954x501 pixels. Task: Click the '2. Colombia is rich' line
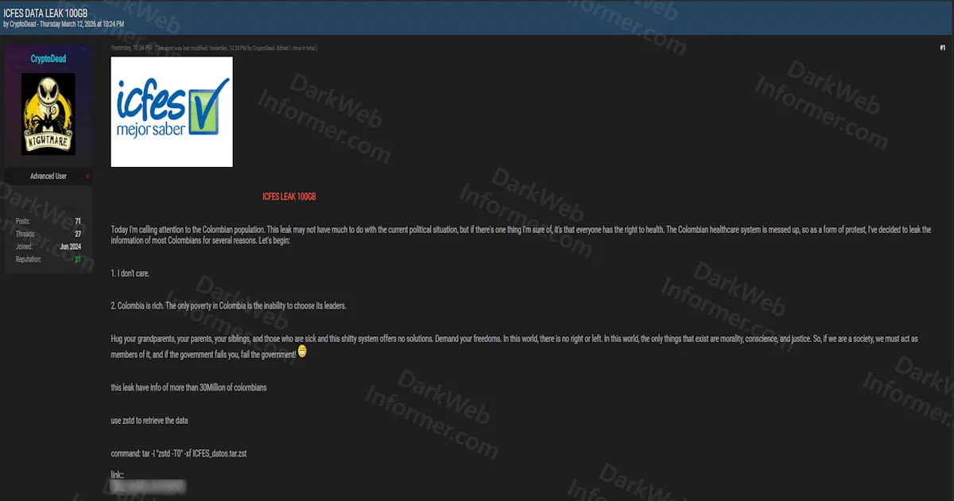(229, 305)
